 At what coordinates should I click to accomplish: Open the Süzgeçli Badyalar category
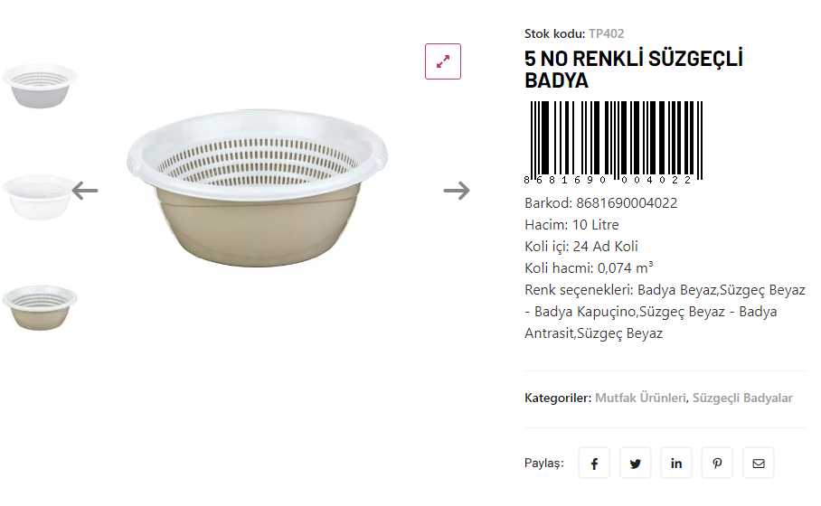point(742,398)
